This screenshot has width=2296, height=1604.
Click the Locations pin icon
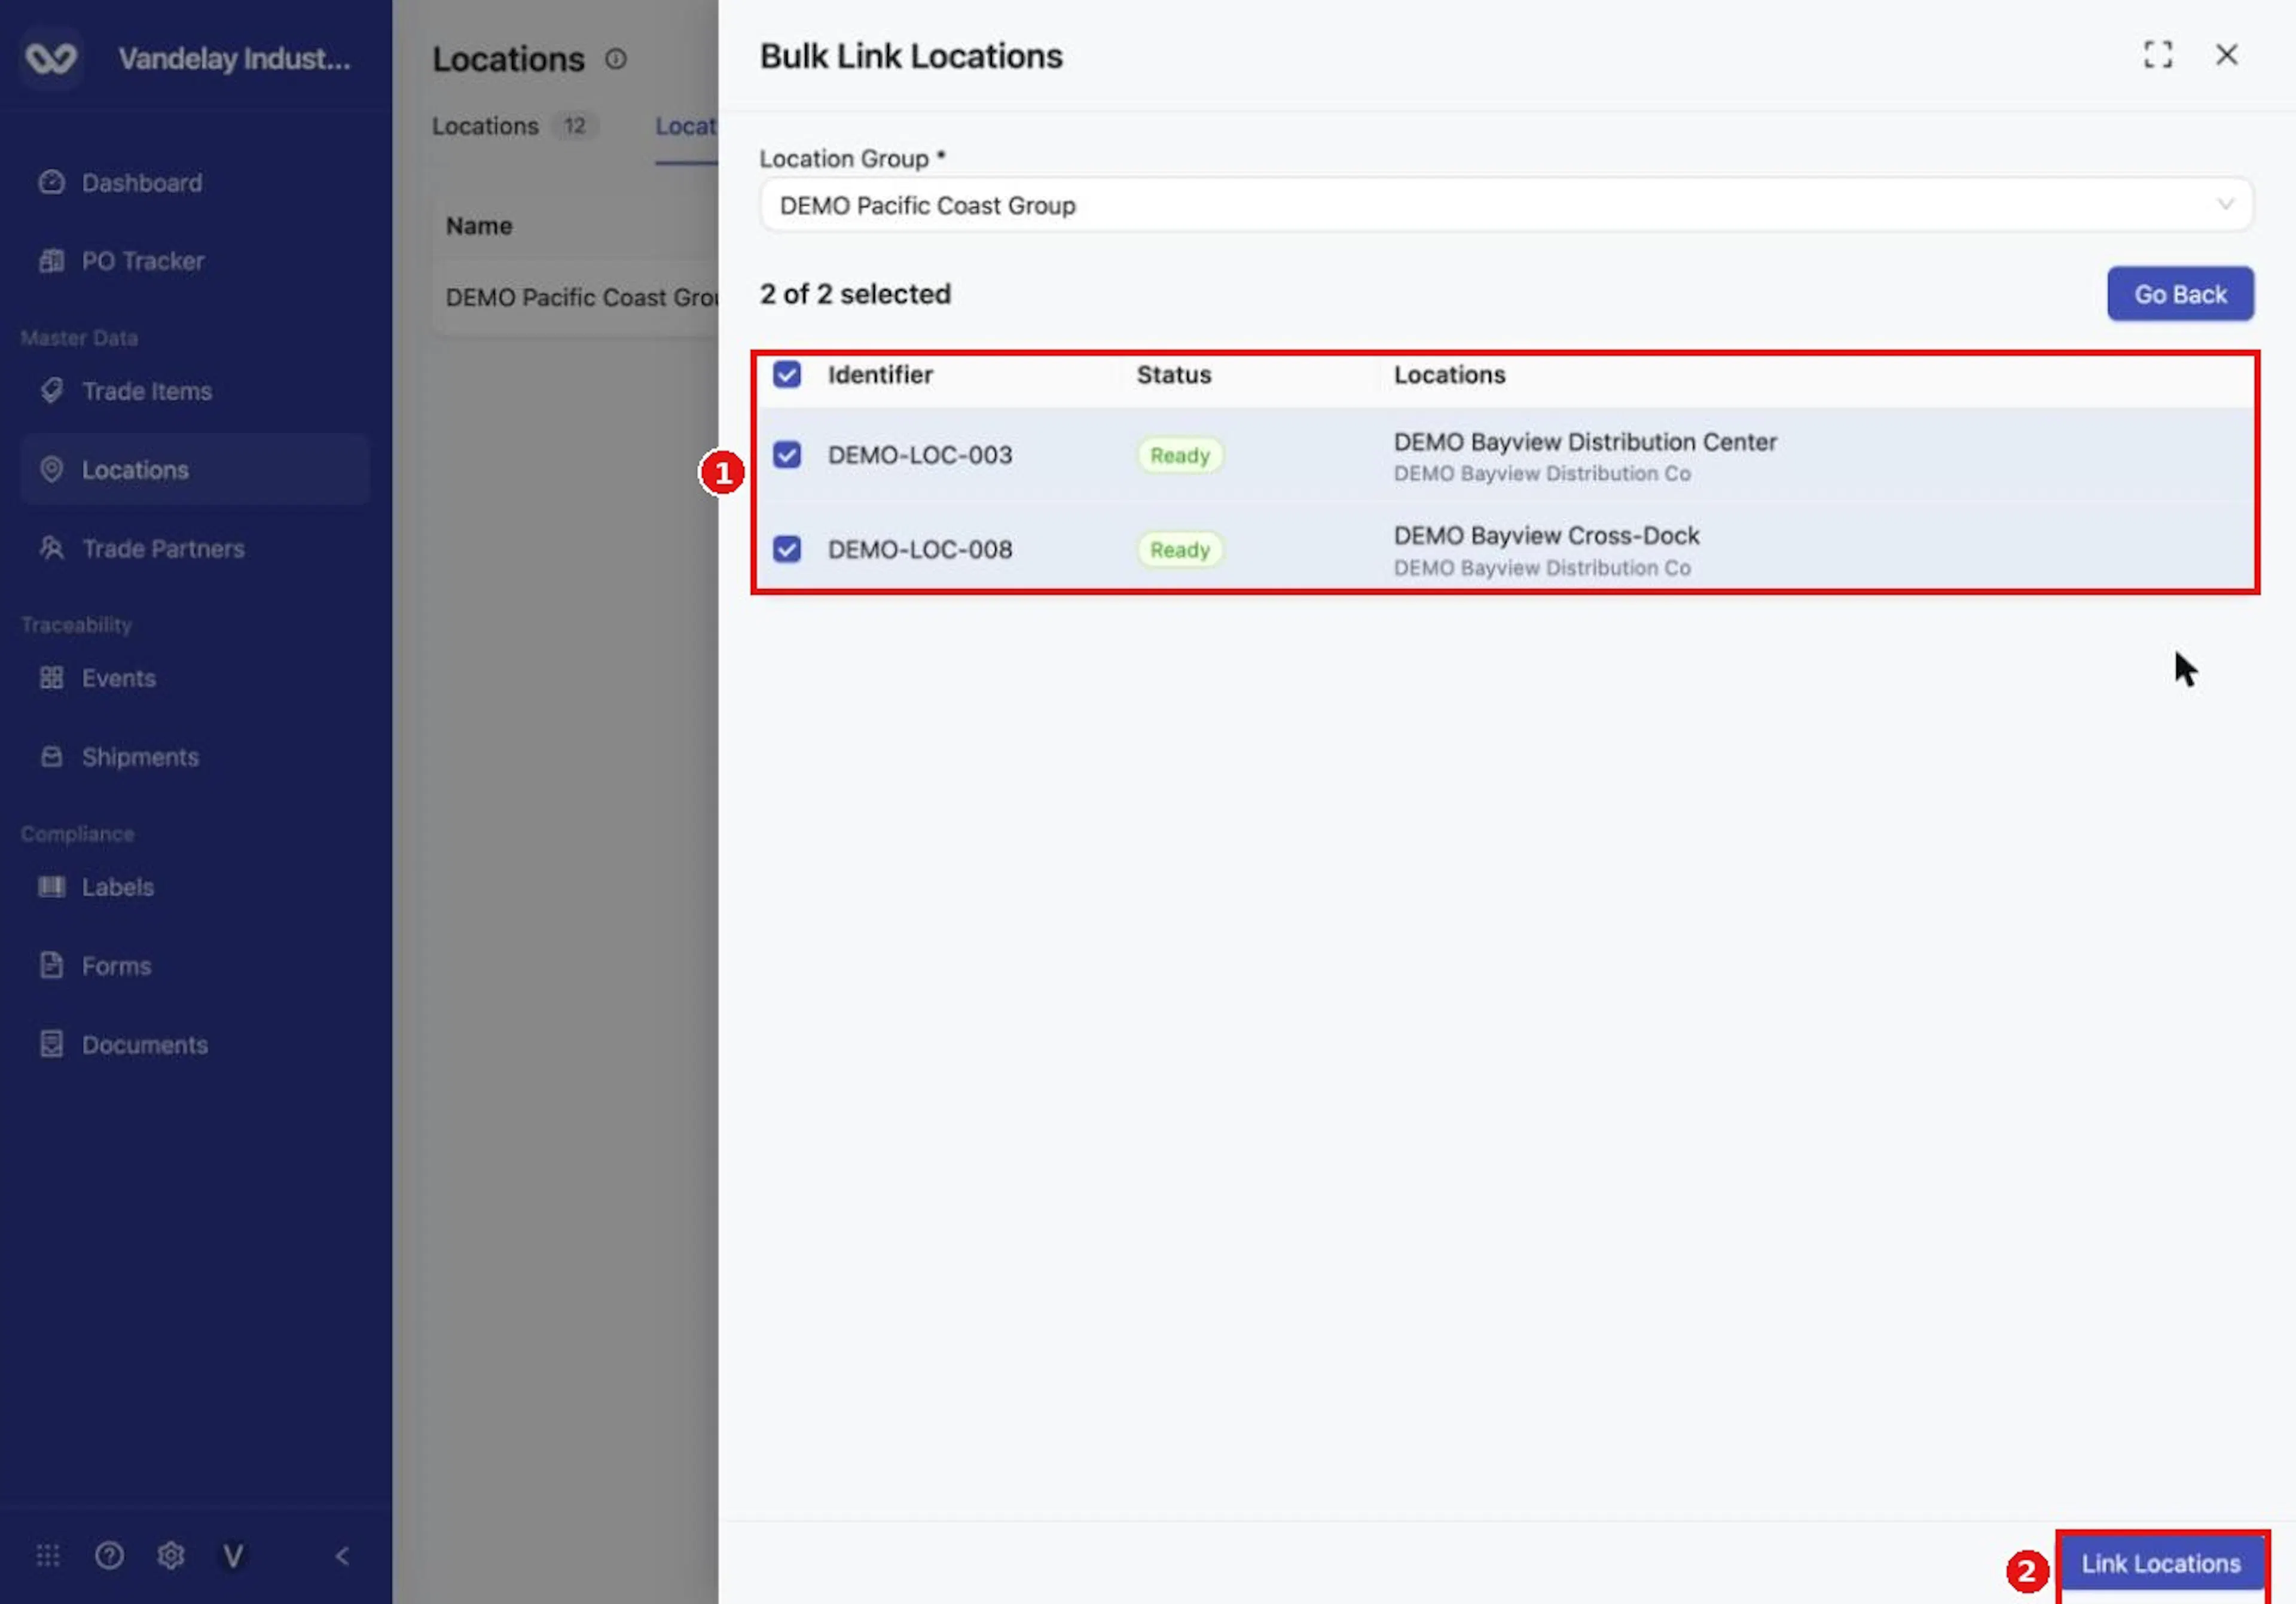pos(51,470)
